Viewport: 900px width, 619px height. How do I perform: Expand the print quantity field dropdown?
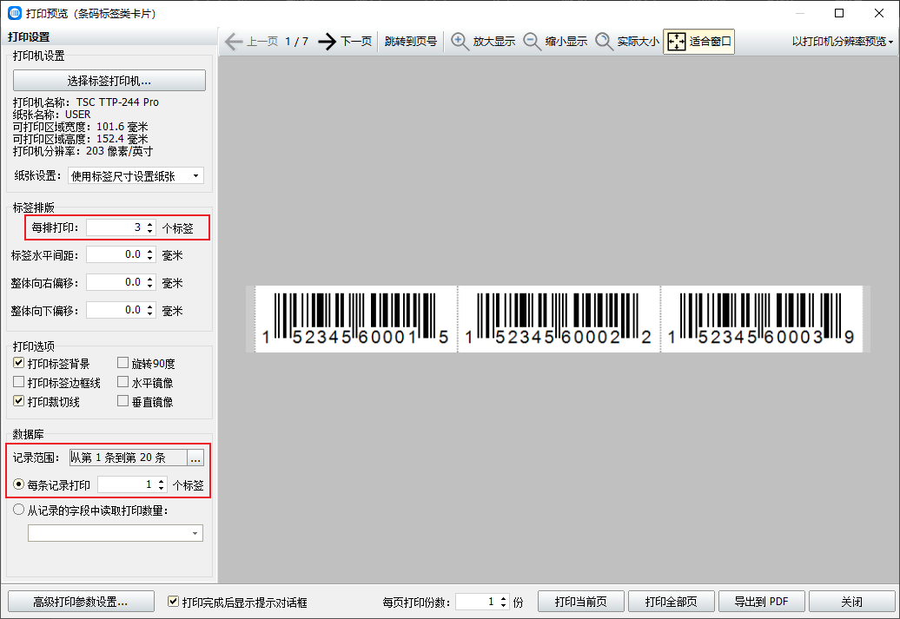click(195, 533)
